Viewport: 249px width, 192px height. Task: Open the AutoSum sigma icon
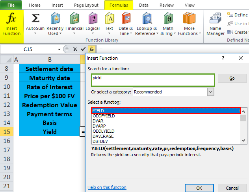[x=35, y=18]
